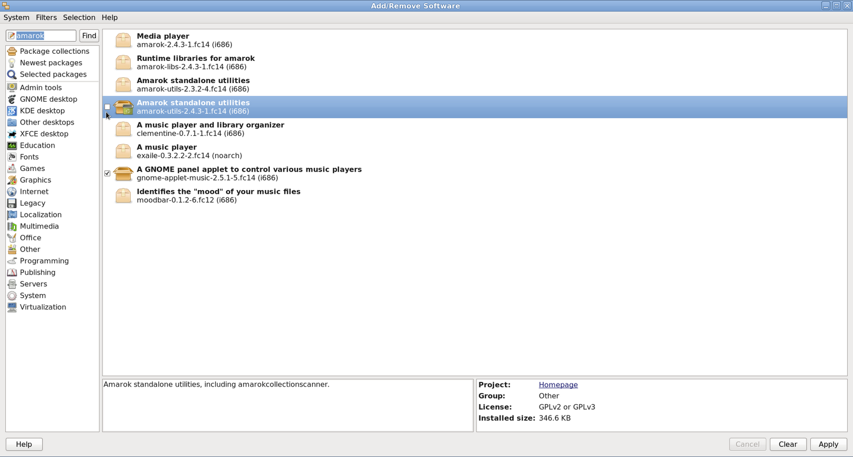This screenshot has width=853, height=457.
Task: Click the amarok-libs package box icon
Action: 123,62
